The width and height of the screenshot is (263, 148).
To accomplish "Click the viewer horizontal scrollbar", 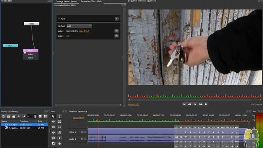I will point(195,100).
